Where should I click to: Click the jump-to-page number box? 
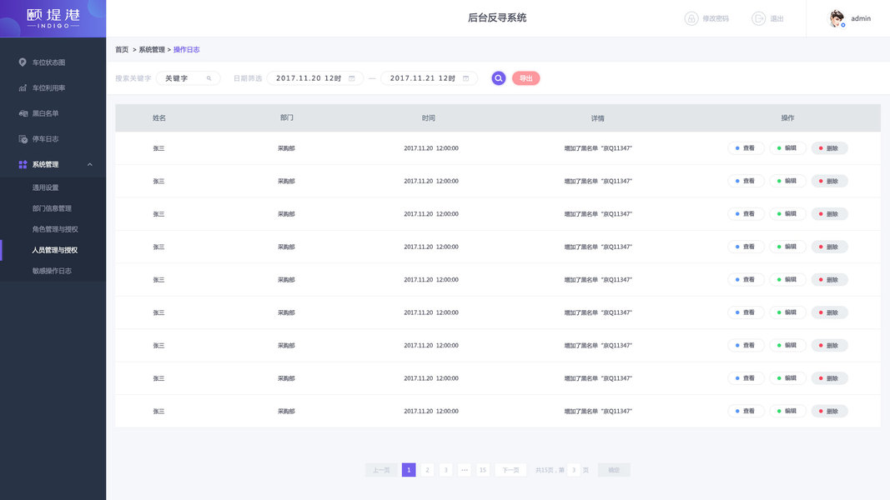[x=574, y=470]
